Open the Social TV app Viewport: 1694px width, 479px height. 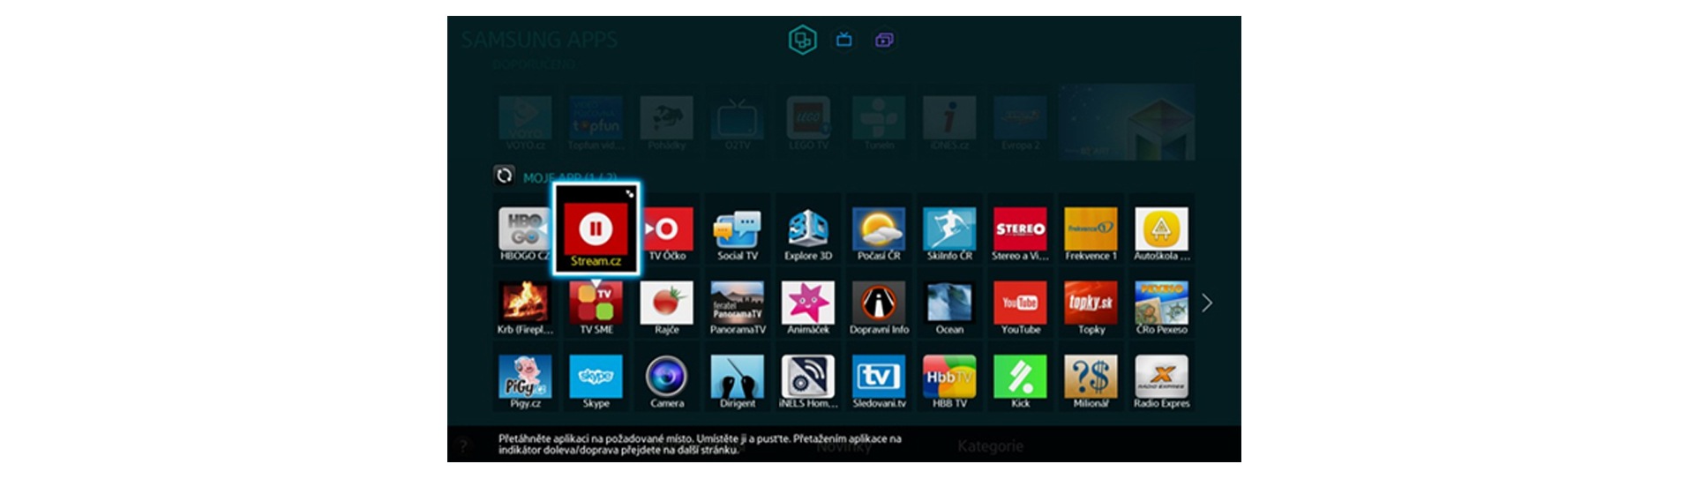(738, 235)
